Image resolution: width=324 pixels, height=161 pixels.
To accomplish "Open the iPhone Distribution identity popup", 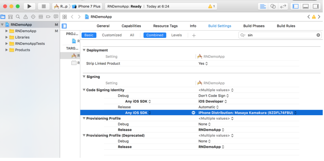I will [x=248, y=113].
